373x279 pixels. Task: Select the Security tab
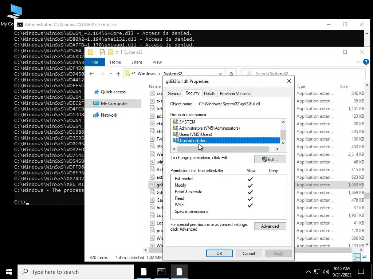click(192, 93)
